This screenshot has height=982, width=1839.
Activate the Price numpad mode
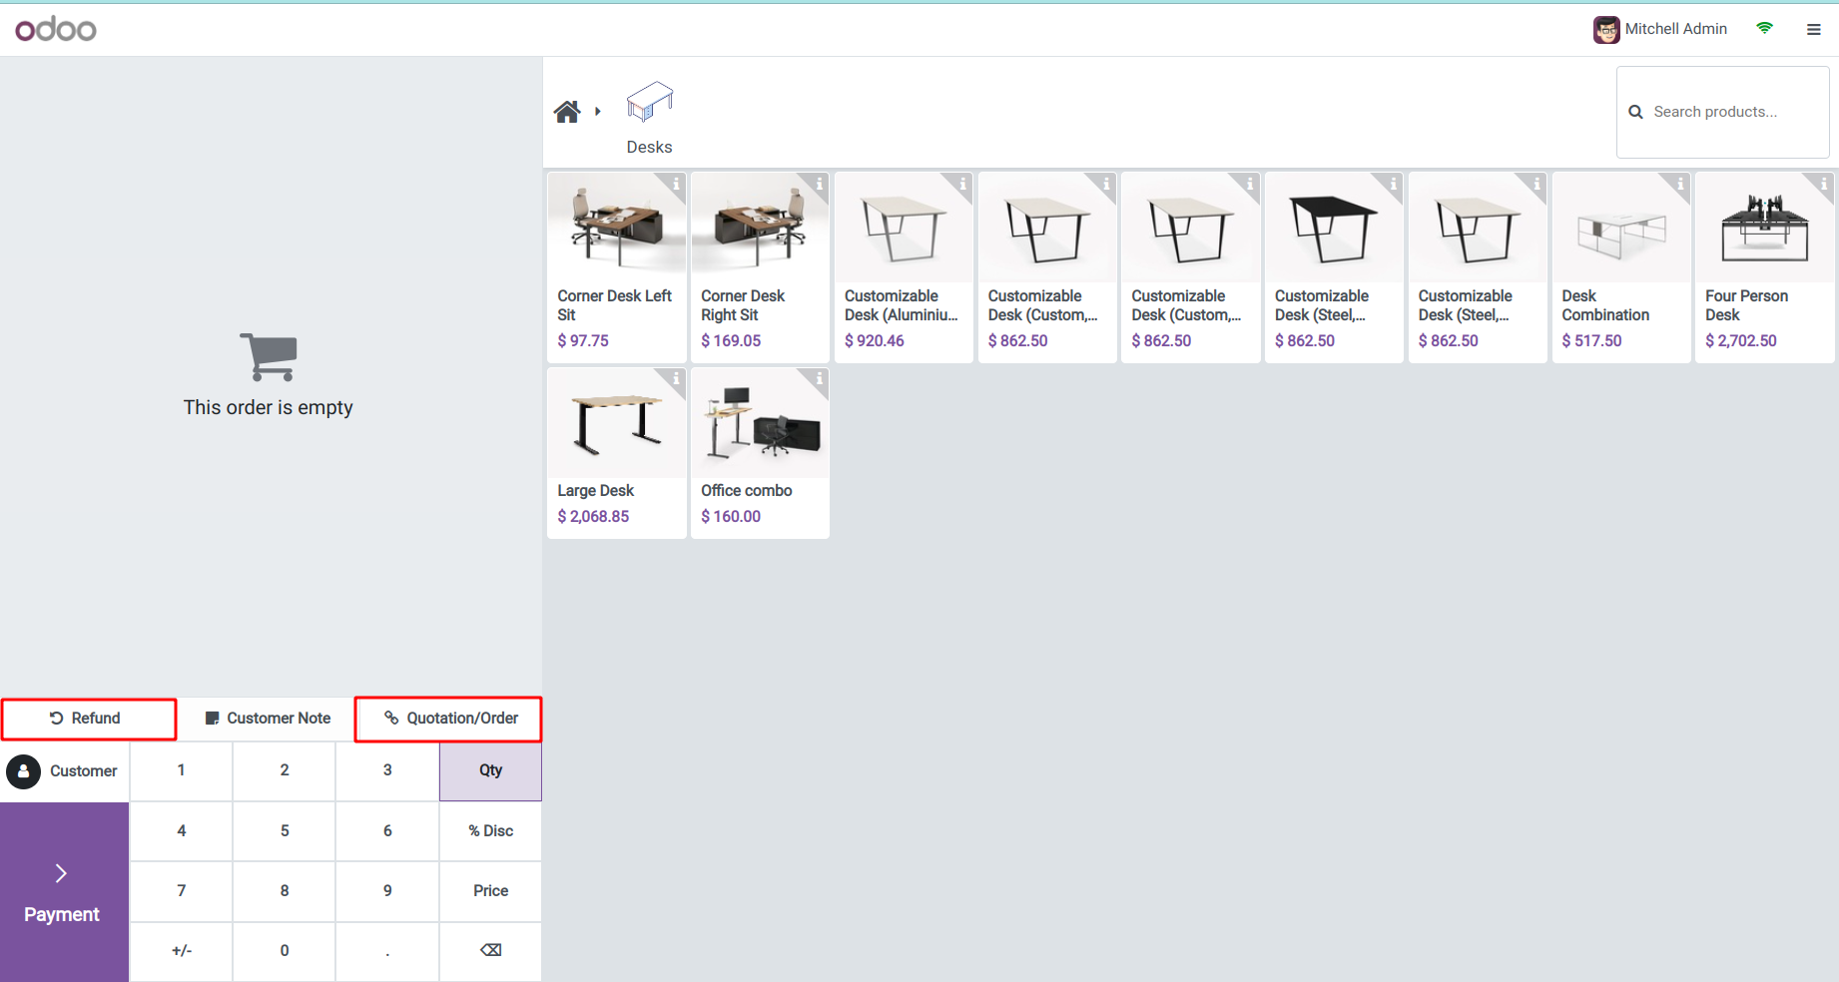[x=490, y=890]
